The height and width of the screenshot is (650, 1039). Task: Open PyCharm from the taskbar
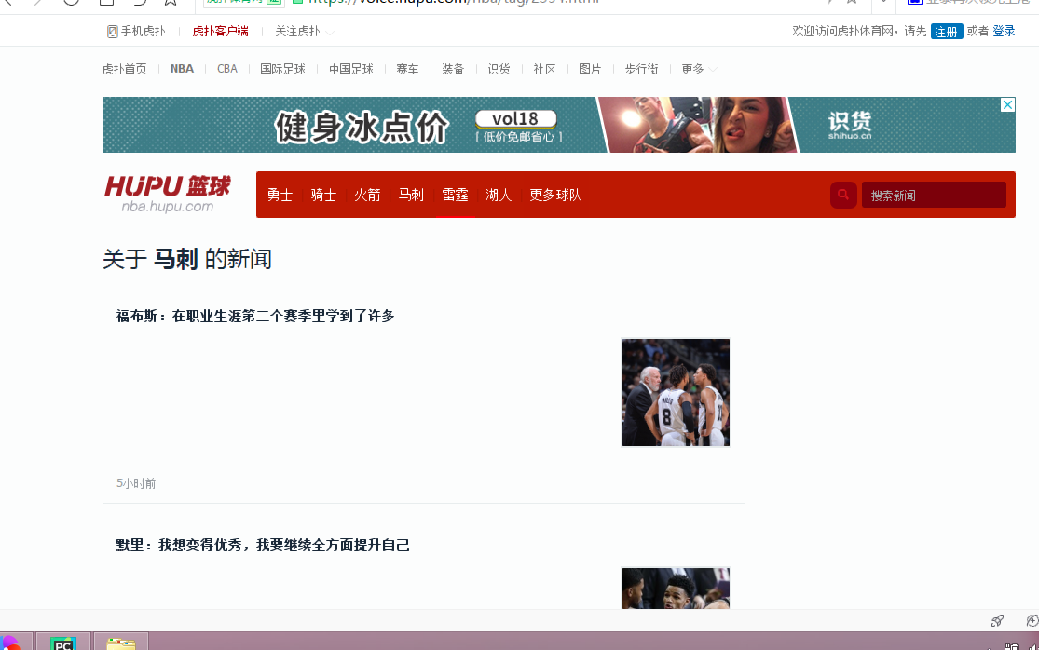click(x=63, y=642)
